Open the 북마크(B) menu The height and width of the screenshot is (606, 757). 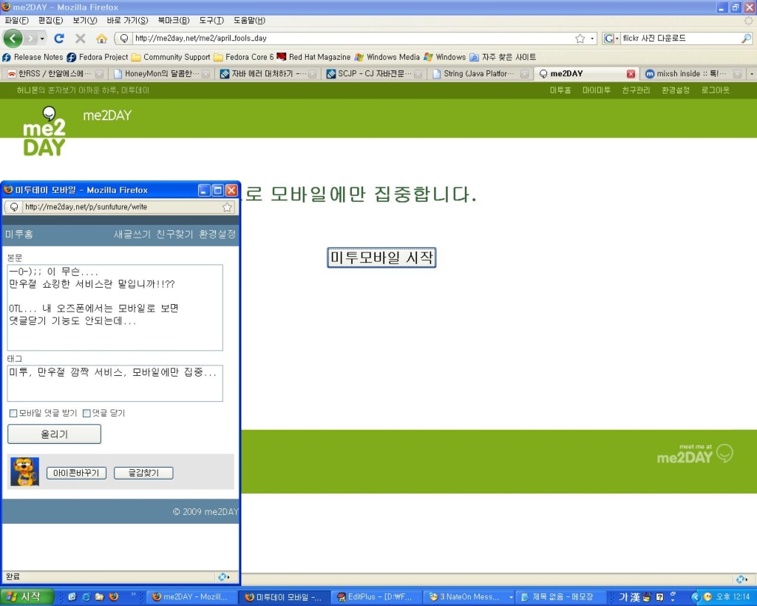173,20
